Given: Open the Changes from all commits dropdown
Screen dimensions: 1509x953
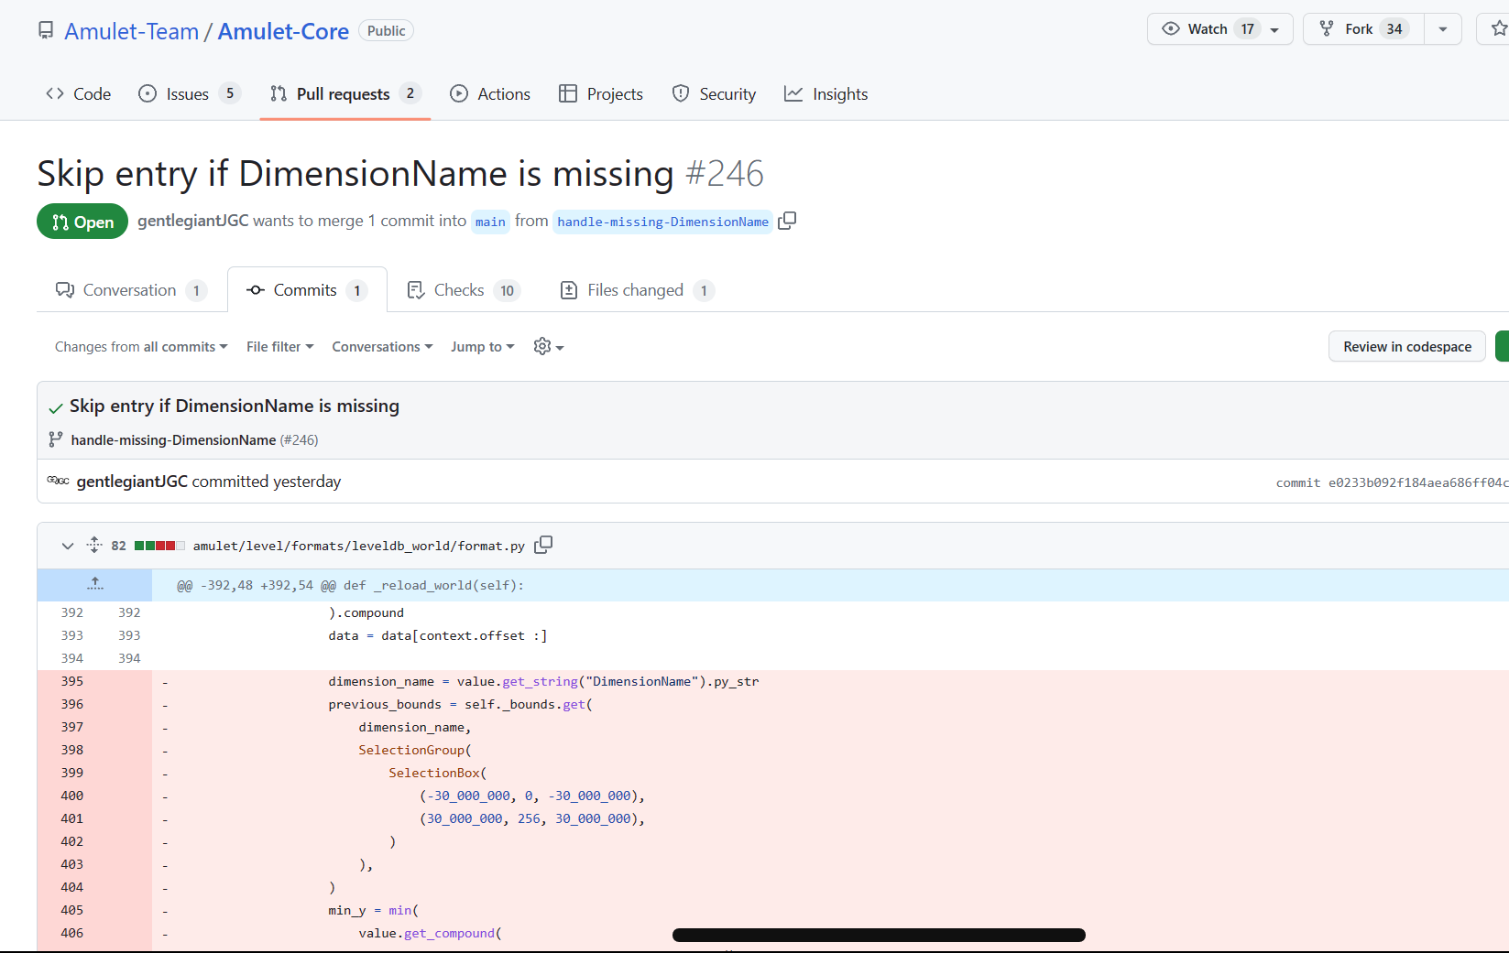Looking at the screenshot, I should [x=139, y=346].
